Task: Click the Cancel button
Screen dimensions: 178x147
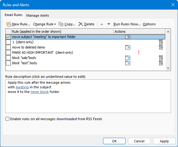Action: point(139,141)
